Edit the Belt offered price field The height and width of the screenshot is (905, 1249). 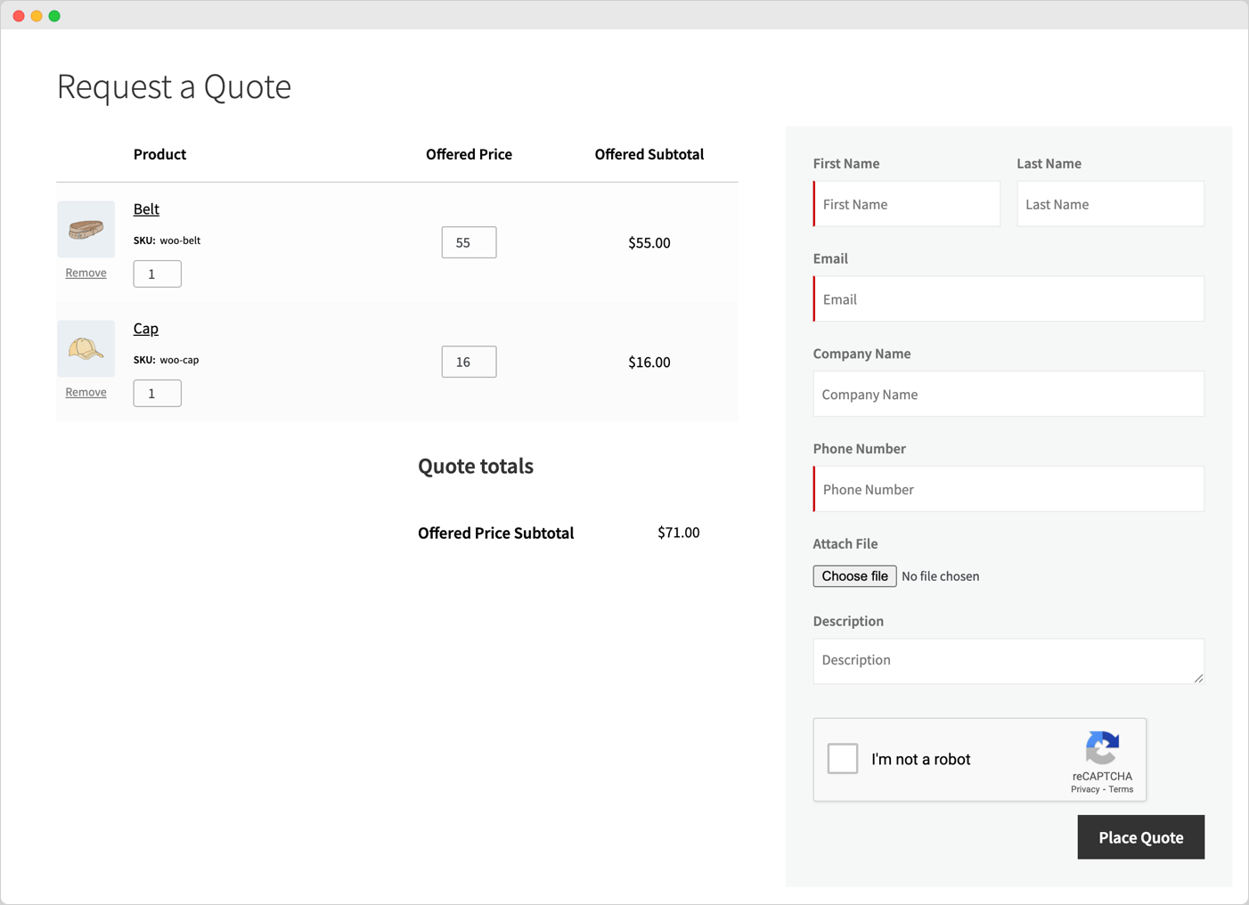469,241
